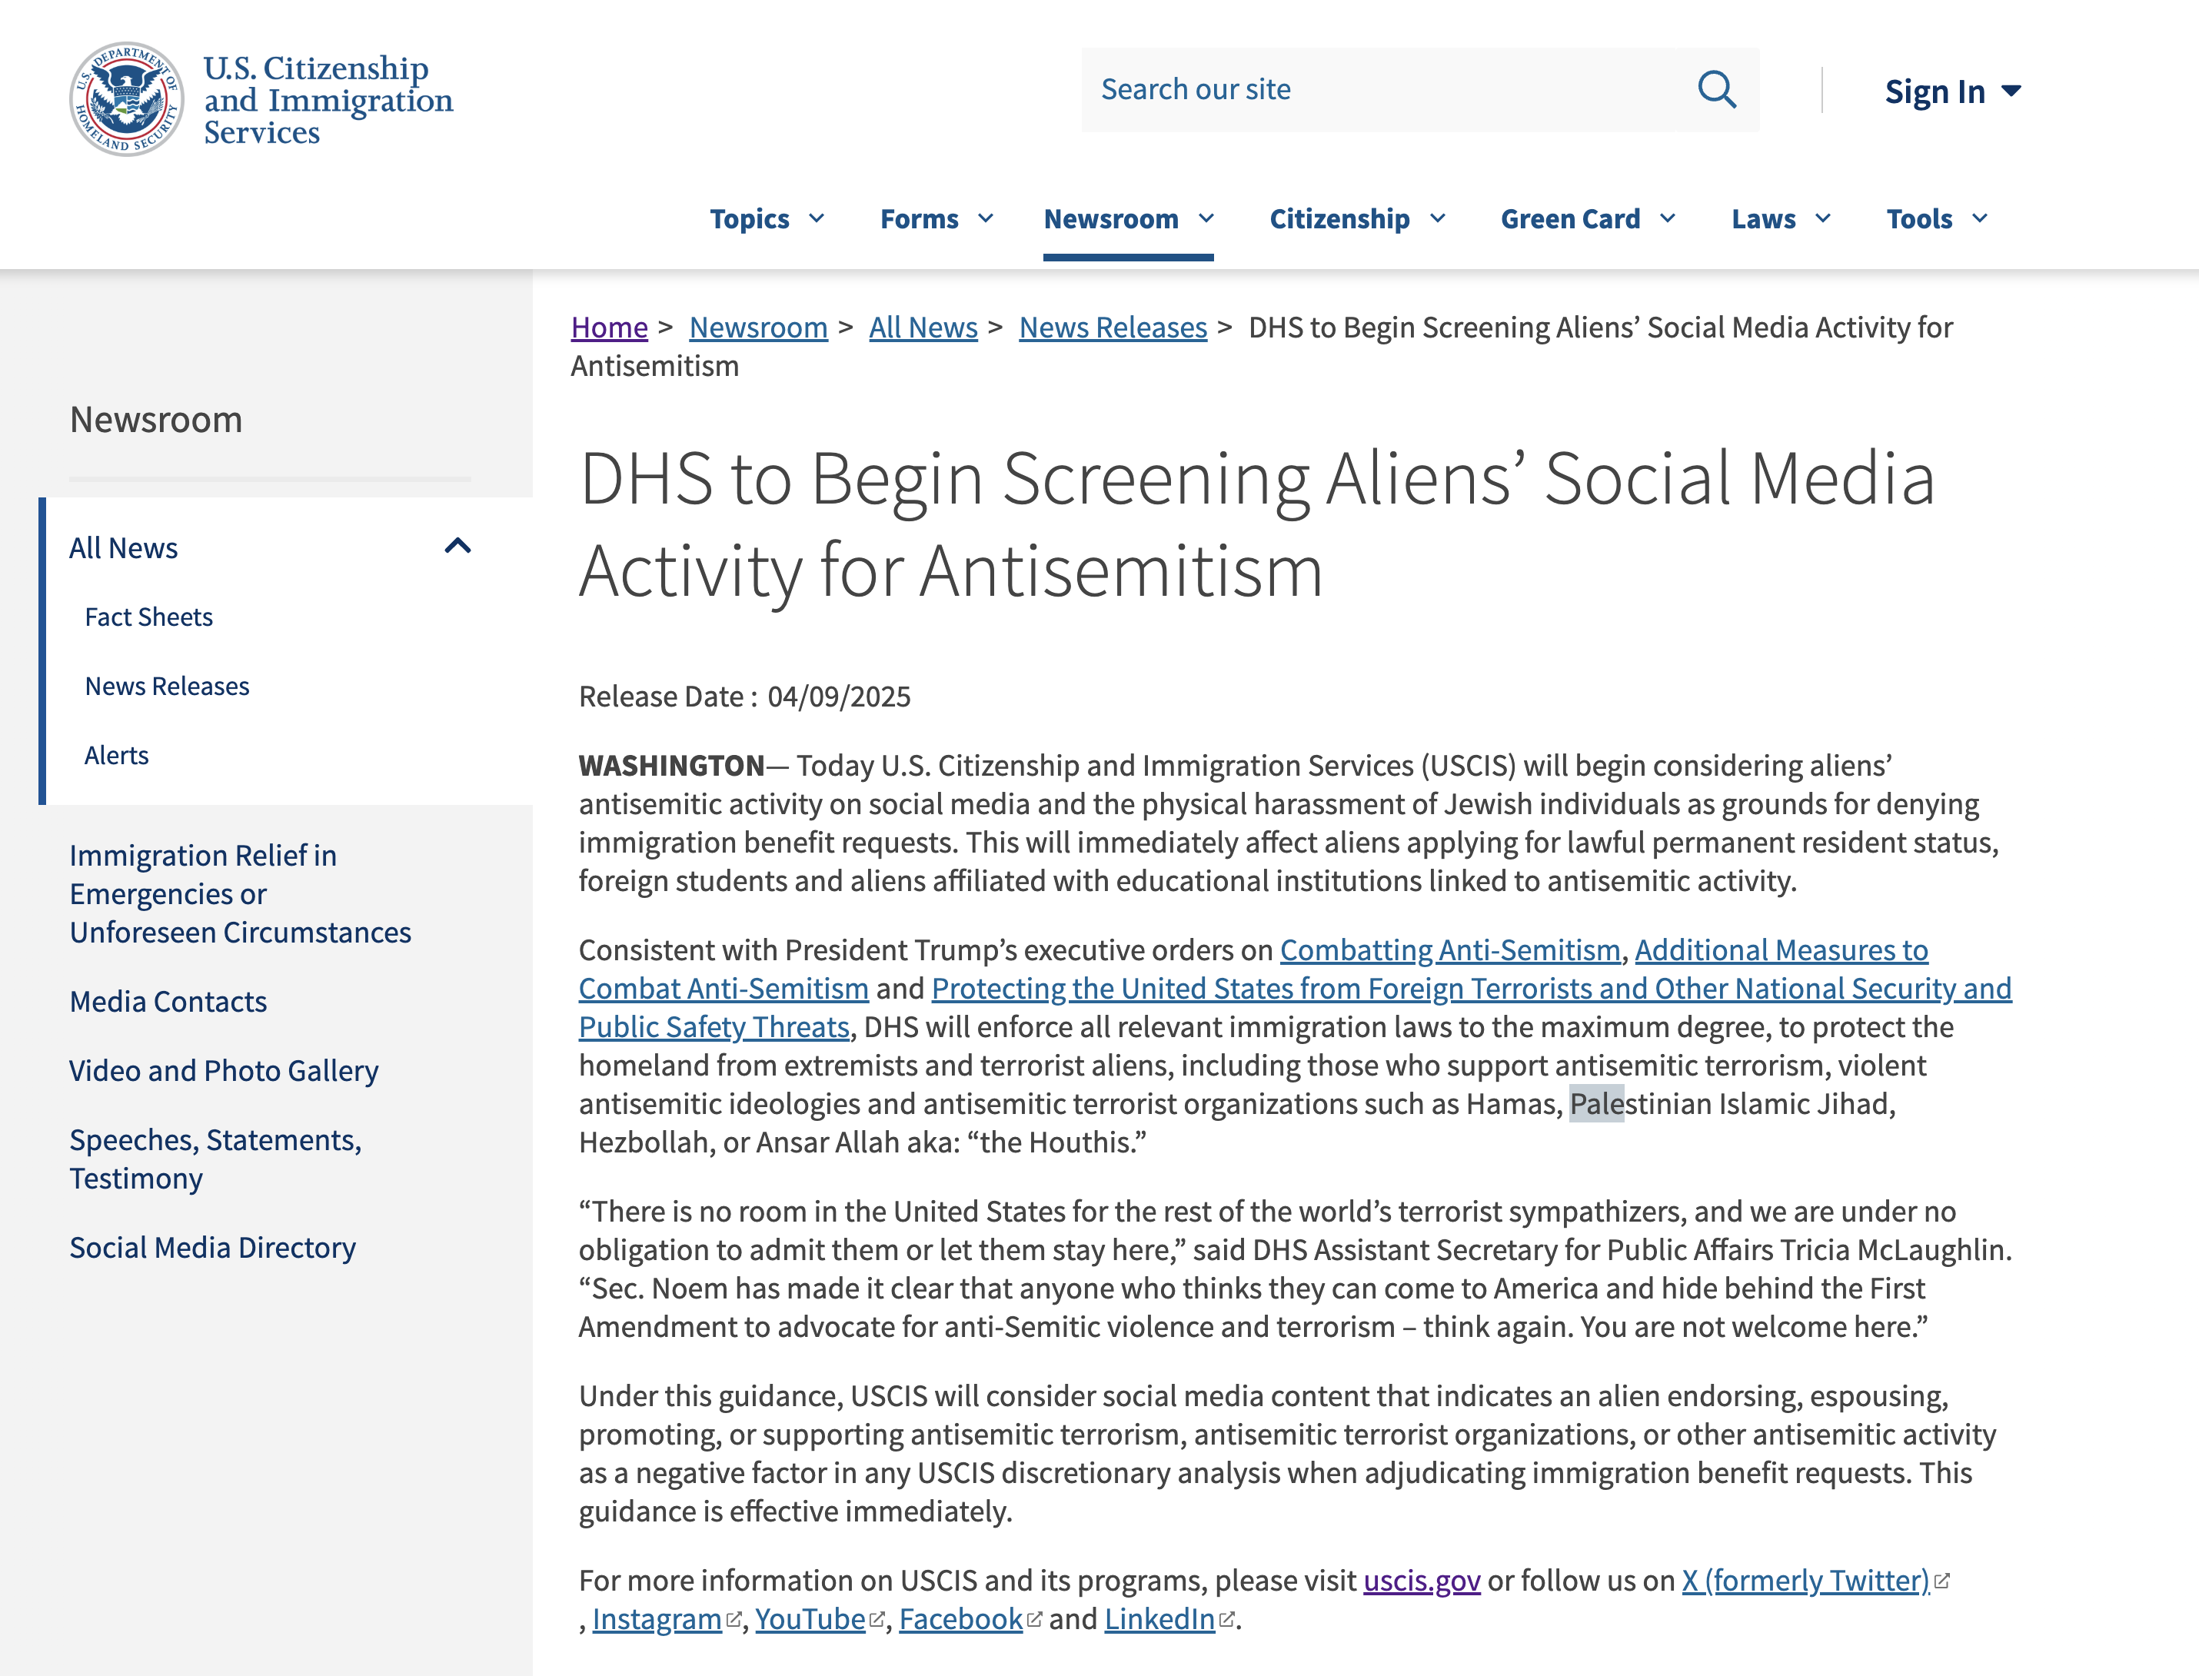The width and height of the screenshot is (2199, 1676).
Task: Open the Newsroom menu tab
Action: coord(1127,218)
